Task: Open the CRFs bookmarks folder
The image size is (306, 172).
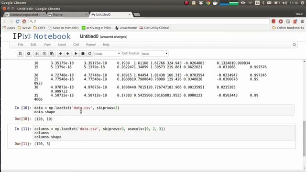Action: coord(39,28)
